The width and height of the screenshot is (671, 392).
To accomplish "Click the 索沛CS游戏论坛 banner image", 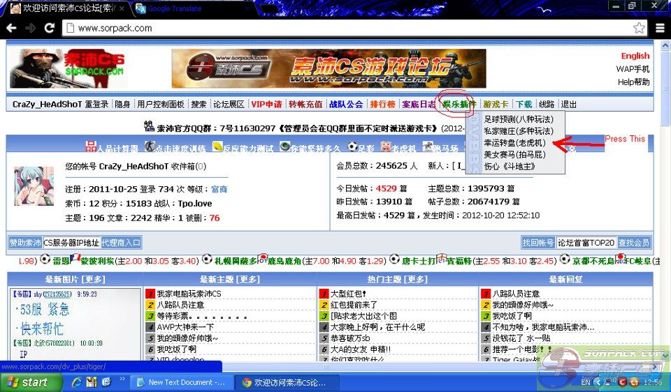I will 329,68.
